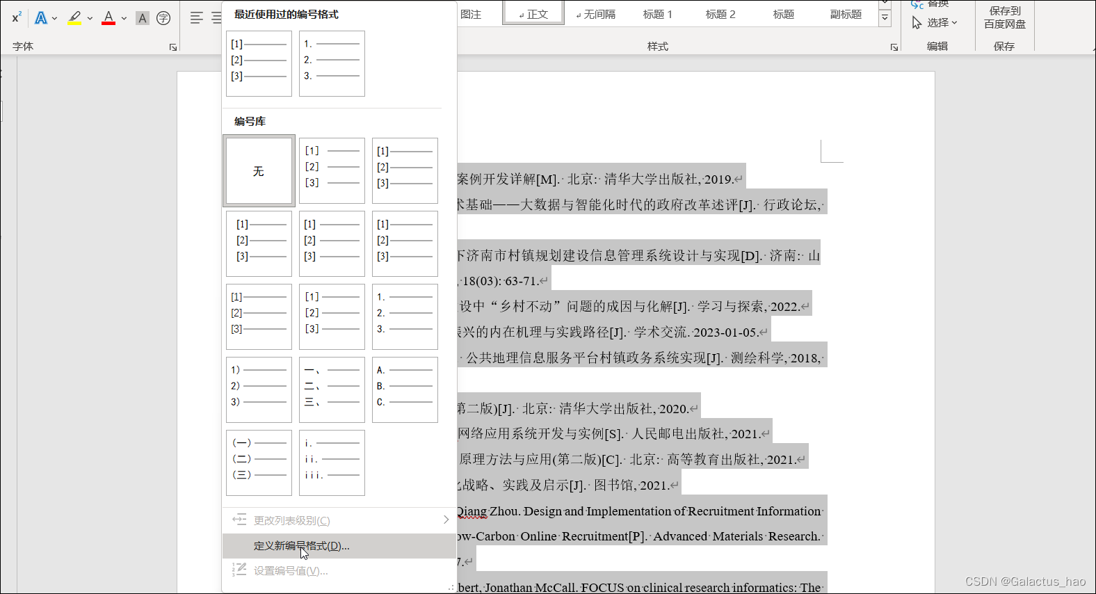Choose 1. 2. 3. format in numbering library
The width and height of the screenshot is (1096, 594).
405,316
